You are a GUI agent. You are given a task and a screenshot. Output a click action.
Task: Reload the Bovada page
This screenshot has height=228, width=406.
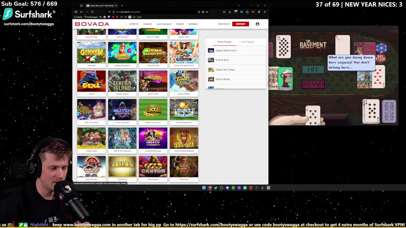tap(92, 12)
